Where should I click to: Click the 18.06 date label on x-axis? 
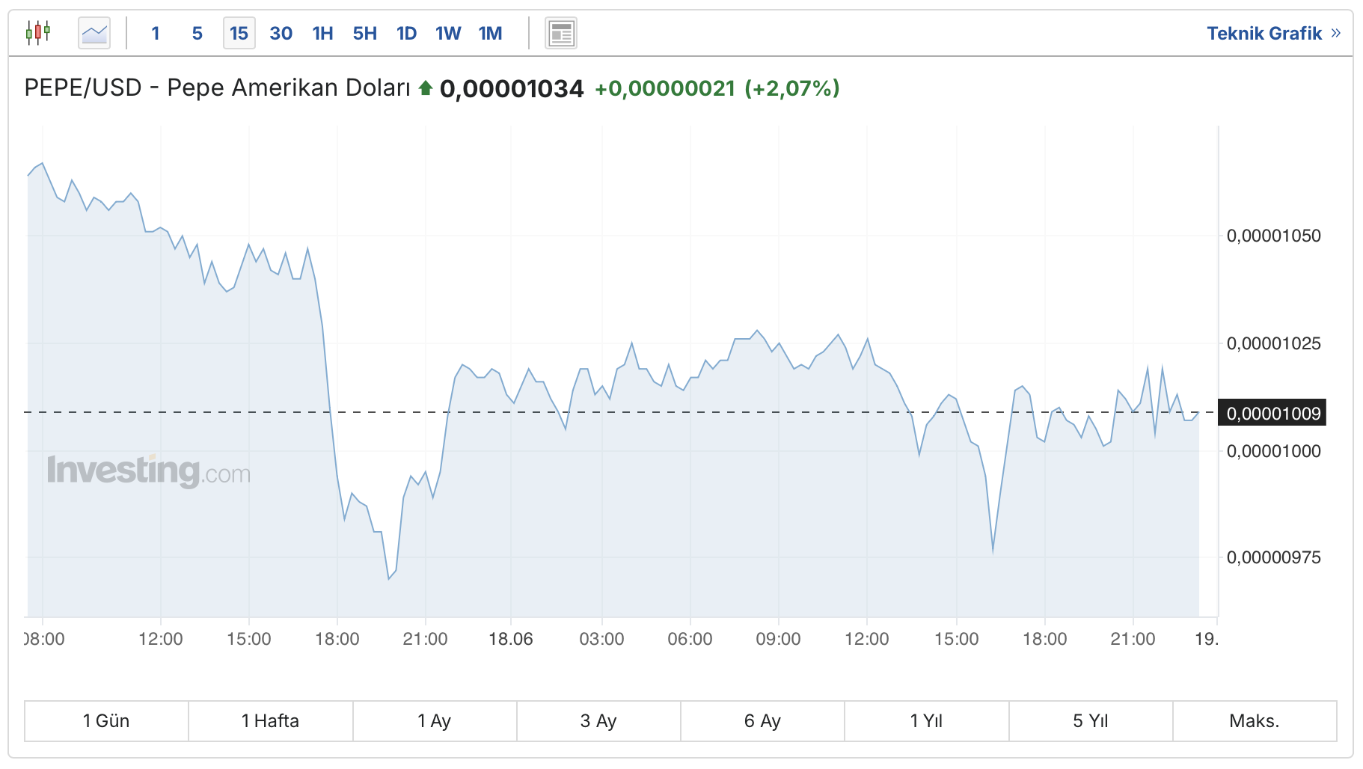511,639
